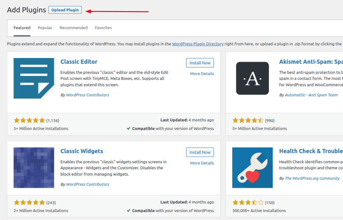View More Details for Classic Editor

(202, 74)
